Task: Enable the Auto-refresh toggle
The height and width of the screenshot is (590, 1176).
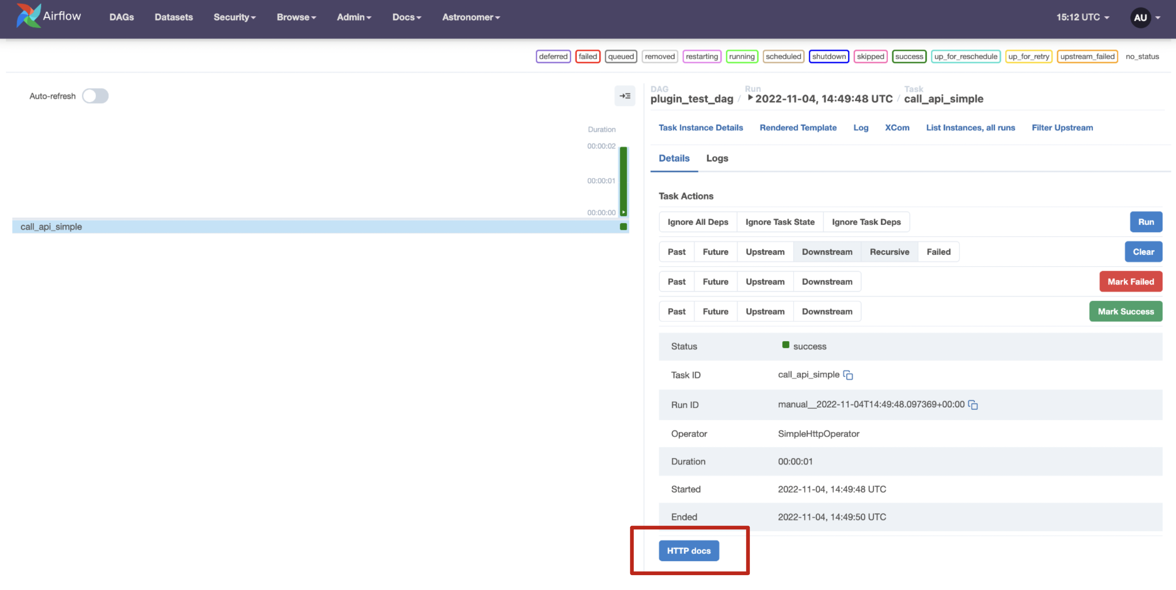Action: click(95, 96)
